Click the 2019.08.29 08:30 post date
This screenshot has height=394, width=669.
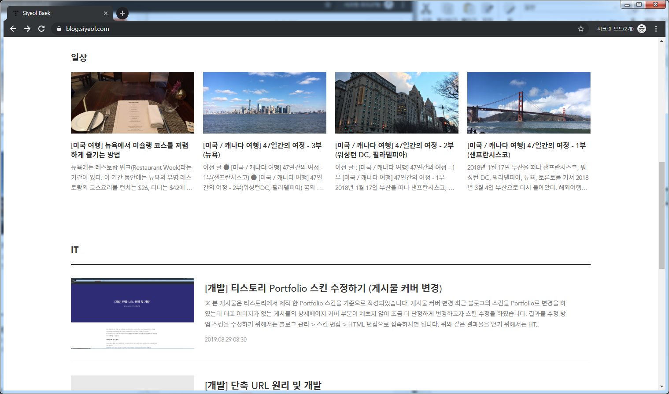coord(225,339)
